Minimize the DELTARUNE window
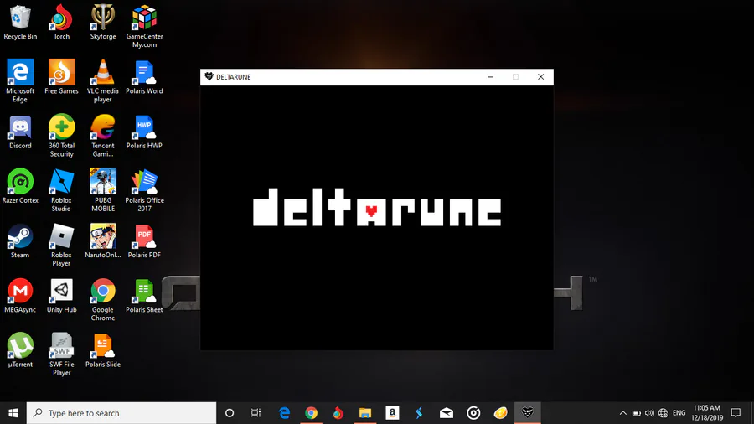 point(490,77)
